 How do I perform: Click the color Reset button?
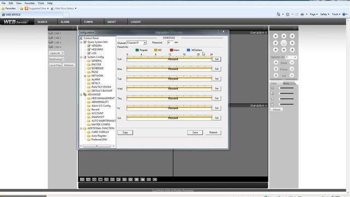277,109
